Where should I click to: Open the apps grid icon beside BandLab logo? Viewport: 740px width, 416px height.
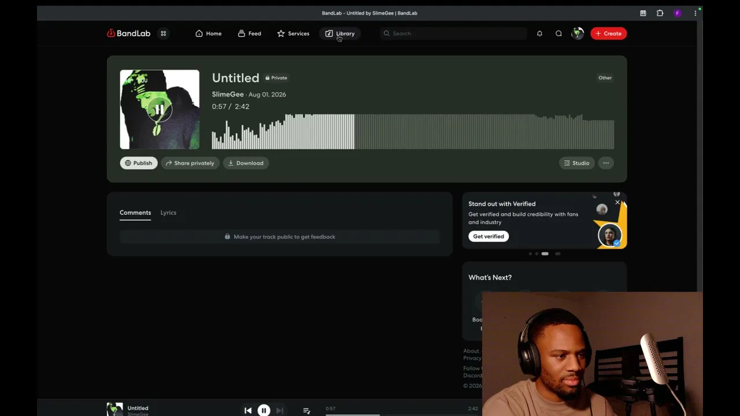(164, 34)
